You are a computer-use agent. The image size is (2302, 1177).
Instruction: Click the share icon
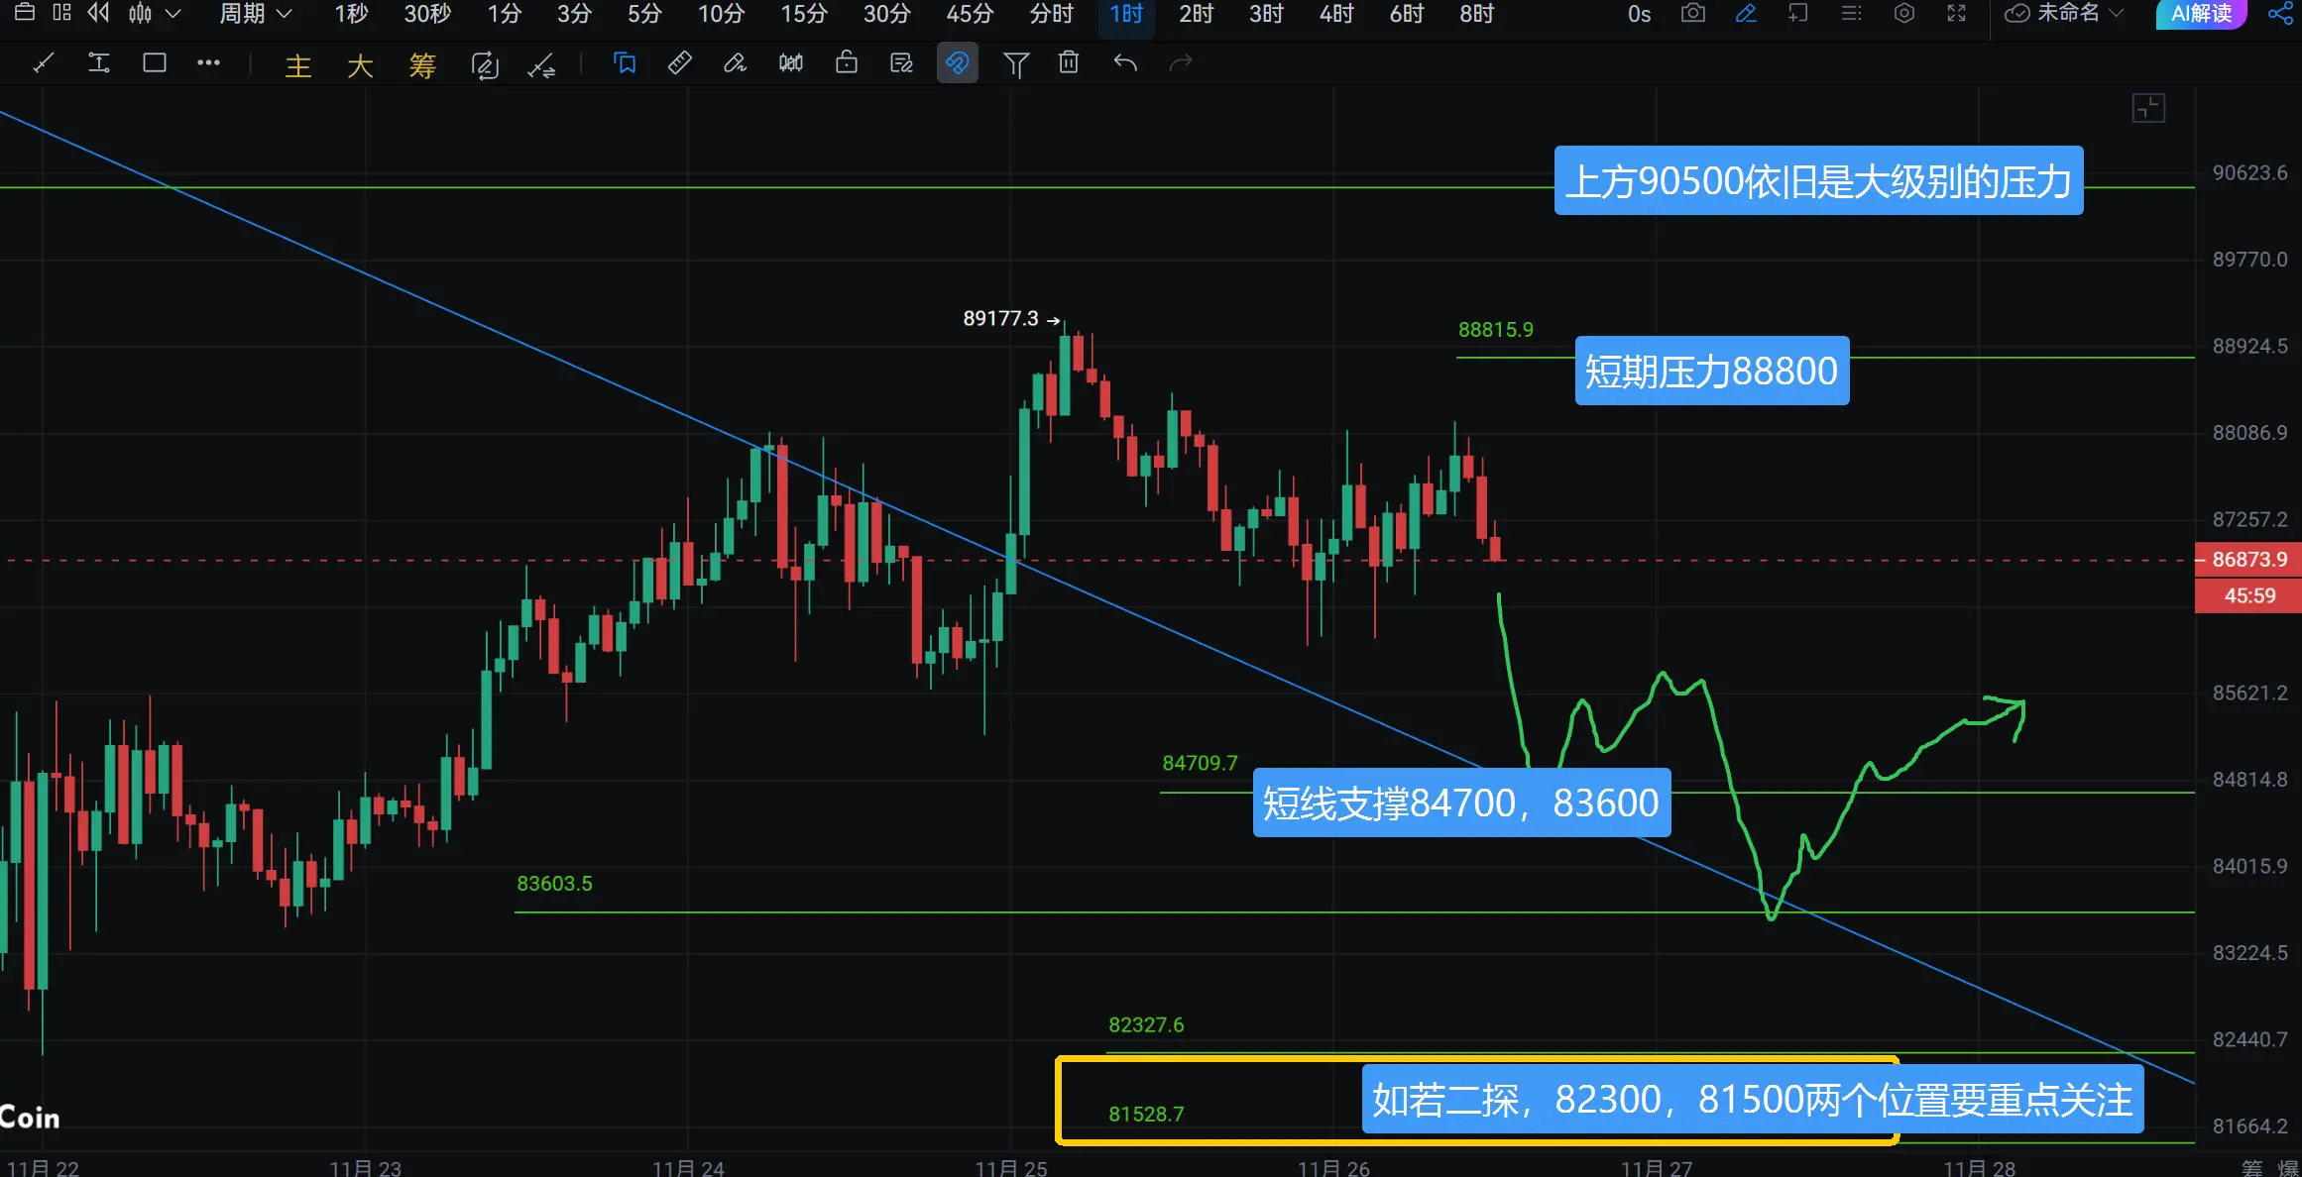[2279, 14]
